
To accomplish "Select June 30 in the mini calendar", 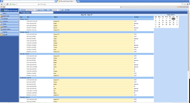I will [x=159, y=27].
